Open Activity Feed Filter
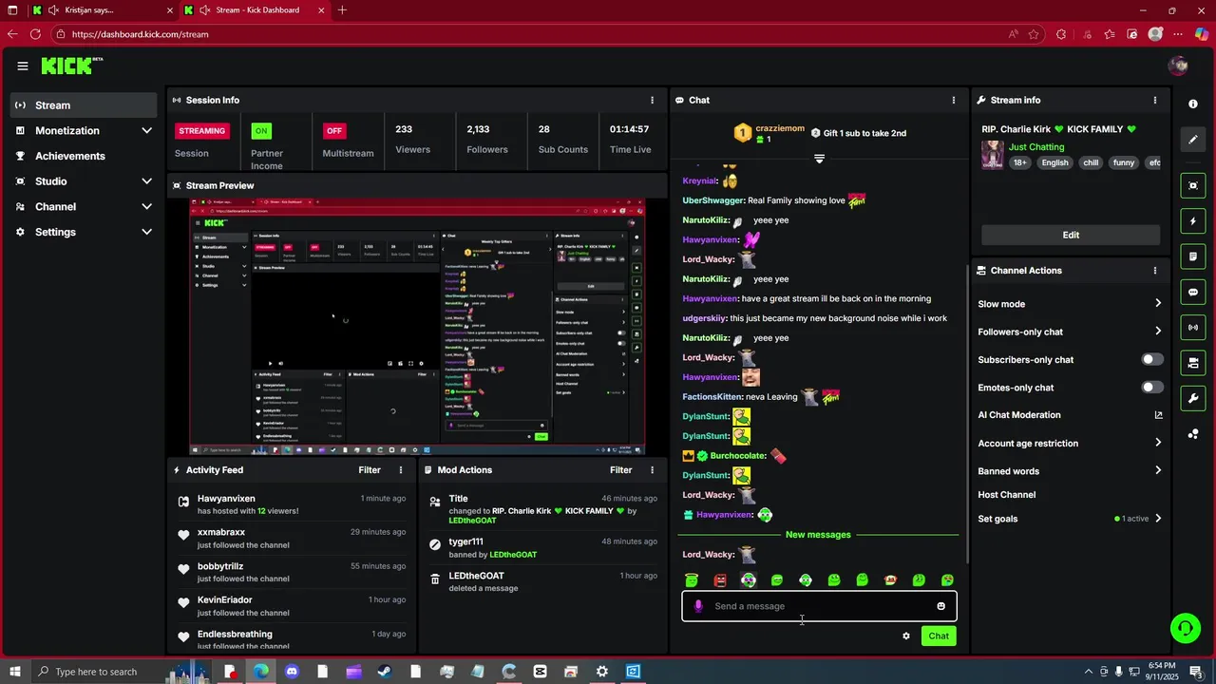Image resolution: width=1216 pixels, height=684 pixels. pos(370,470)
